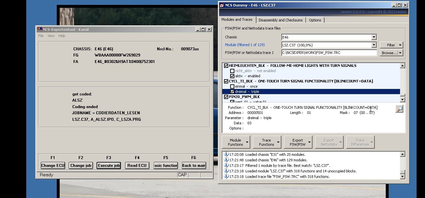
Task: Open the dropdown arrow on the Filter button
Action: coord(400,45)
